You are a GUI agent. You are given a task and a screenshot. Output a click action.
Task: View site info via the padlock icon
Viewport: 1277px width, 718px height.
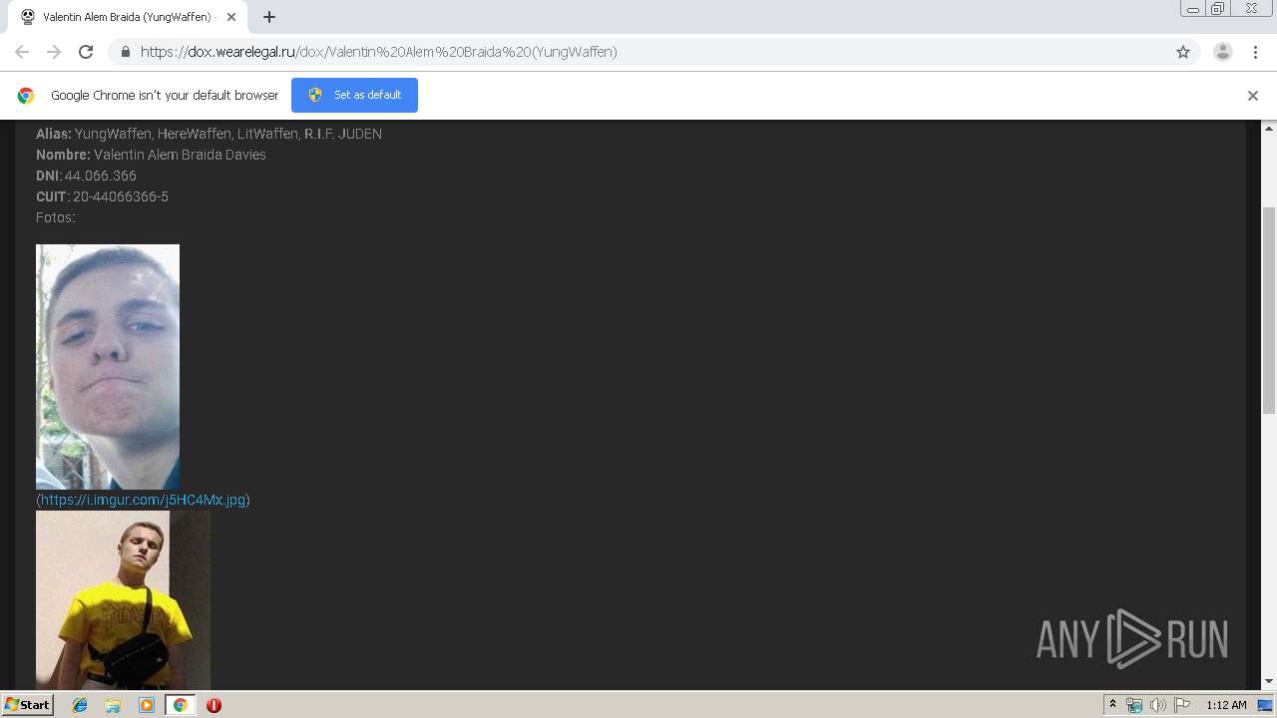125,52
